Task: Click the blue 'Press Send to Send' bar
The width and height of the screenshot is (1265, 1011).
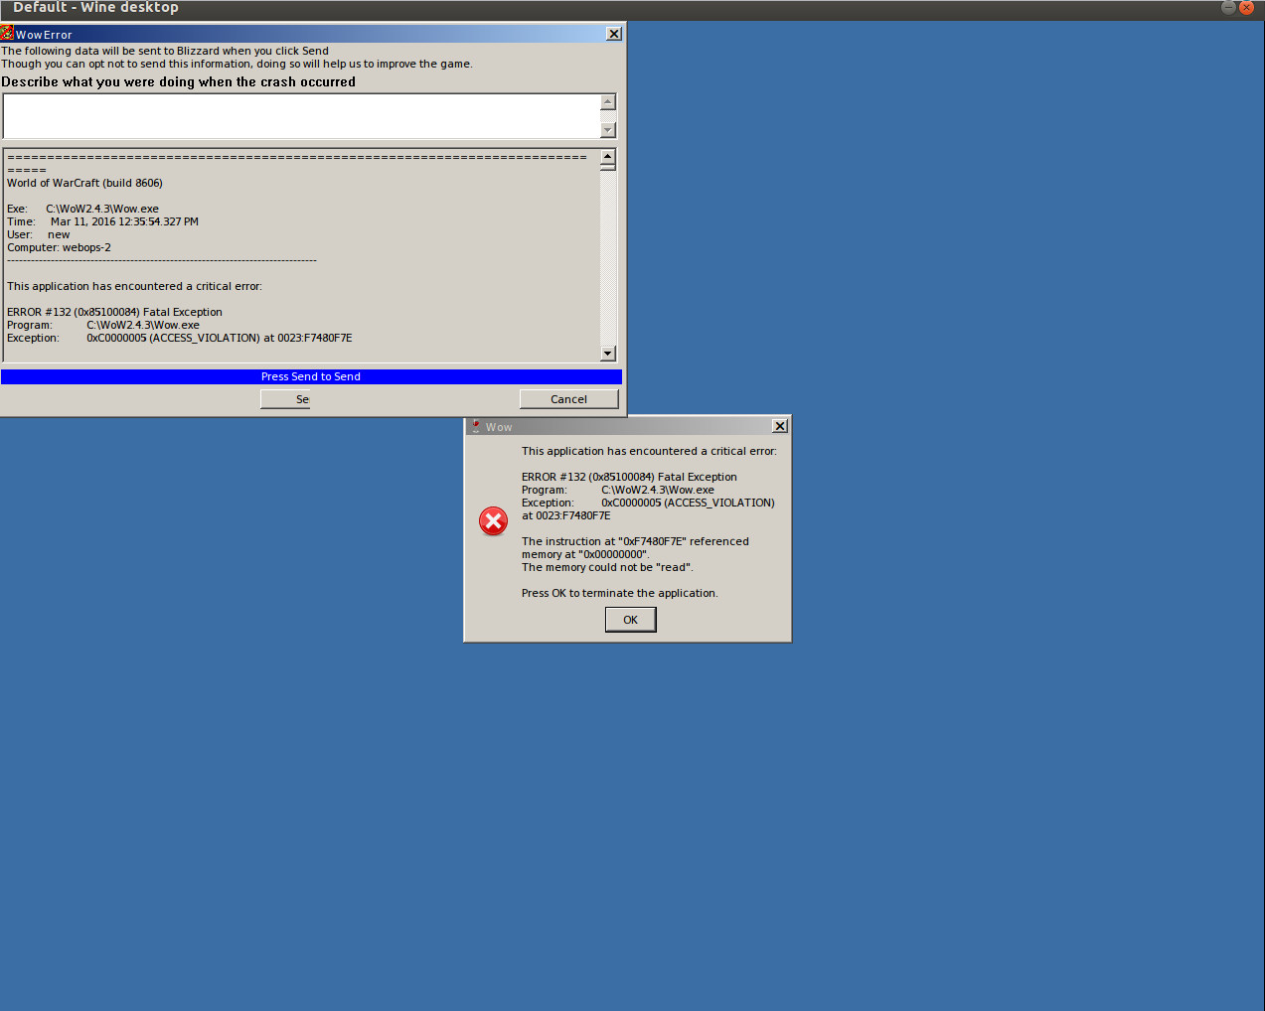Action: click(311, 376)
